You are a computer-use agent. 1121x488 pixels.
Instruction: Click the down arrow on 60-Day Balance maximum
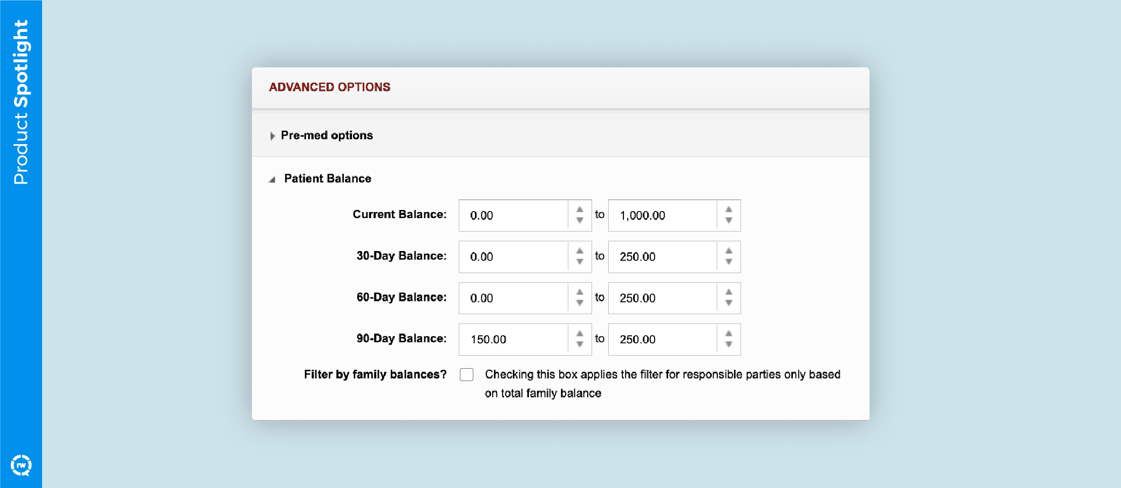729,303
